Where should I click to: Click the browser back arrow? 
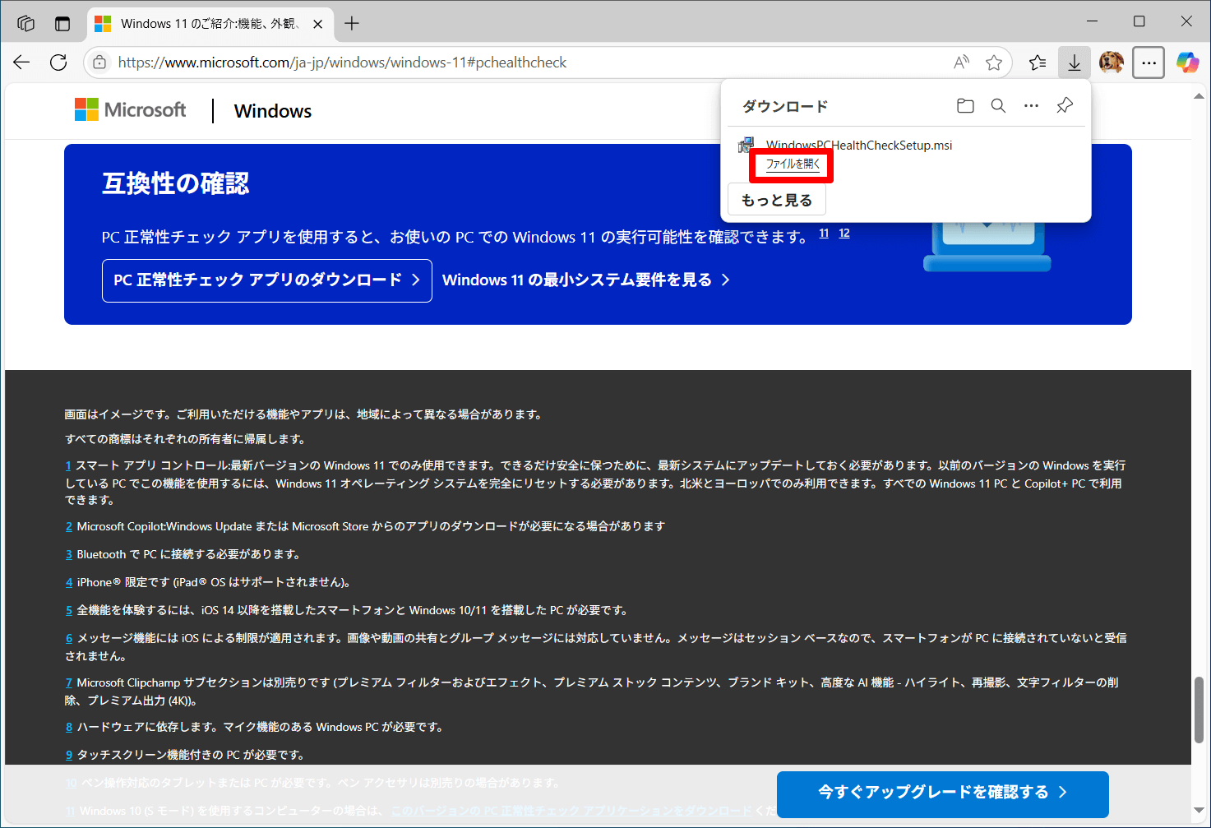click(x=21, y=62)
